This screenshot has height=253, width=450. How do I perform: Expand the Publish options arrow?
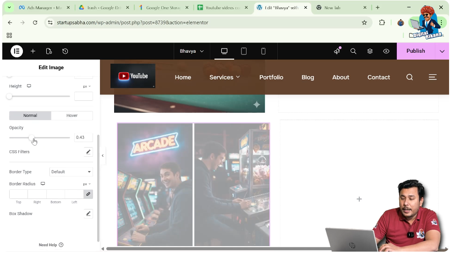[x=442, y=51]
